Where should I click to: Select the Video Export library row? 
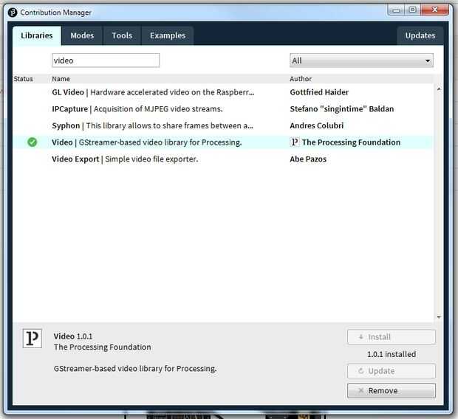point(223,159)
